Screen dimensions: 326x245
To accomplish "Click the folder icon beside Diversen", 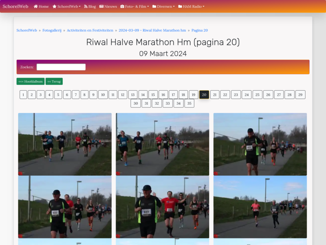I will point(154,7).
